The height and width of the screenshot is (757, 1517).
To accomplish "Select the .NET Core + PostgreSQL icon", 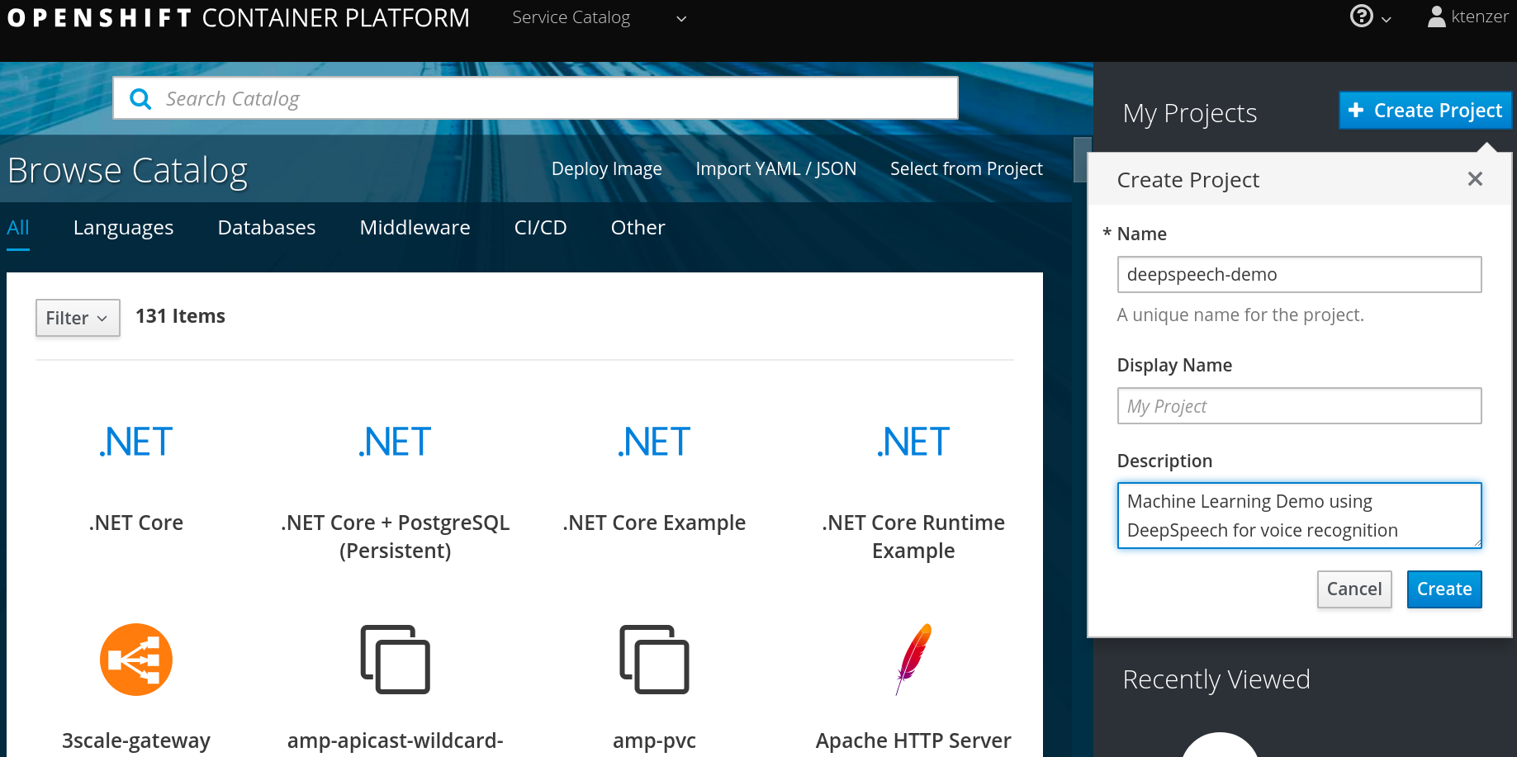I will click(395, 442).
